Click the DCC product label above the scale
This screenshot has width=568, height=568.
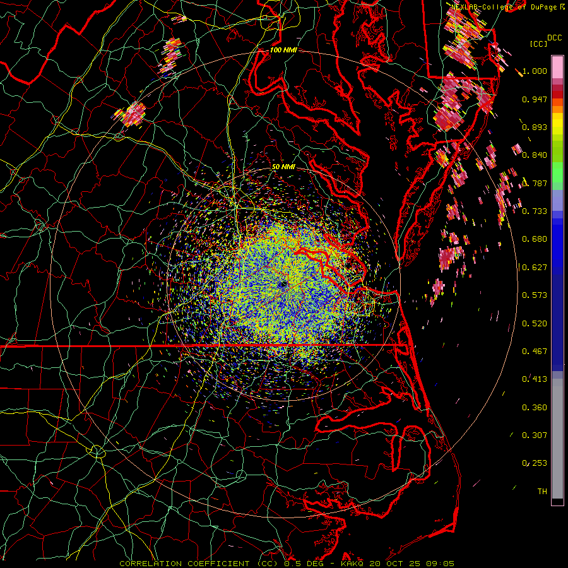[x=554, y=38]
